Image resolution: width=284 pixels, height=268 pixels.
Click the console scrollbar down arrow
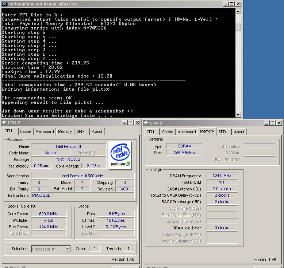point(238,114)
